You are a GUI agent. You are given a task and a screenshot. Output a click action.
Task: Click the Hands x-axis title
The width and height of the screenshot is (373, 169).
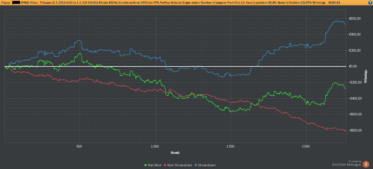pos(175,153)
